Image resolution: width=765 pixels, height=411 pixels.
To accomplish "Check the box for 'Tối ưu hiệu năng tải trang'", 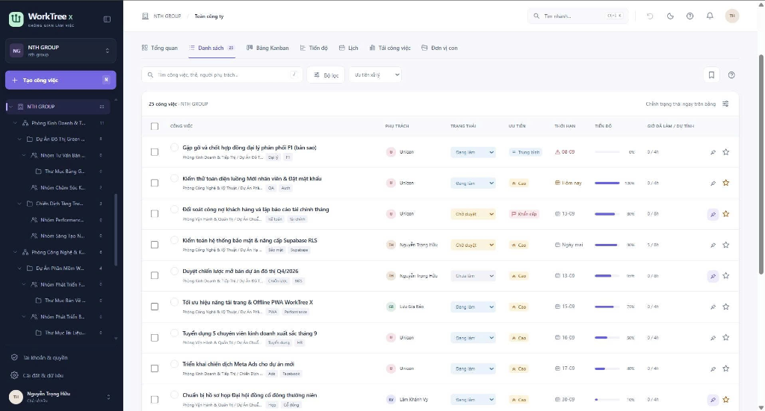I will point(155,307).
